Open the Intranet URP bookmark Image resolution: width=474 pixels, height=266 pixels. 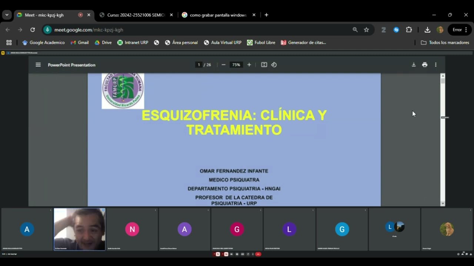[133, 42]
